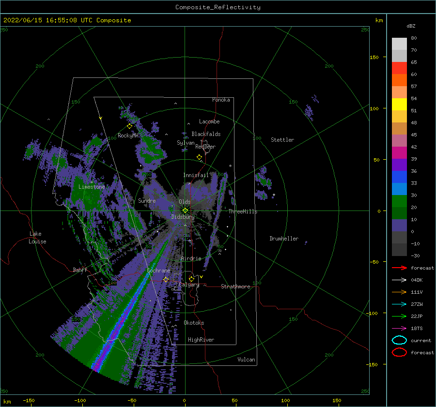Pick the red 60–65 dBZ swatch
This screenshot has height=407, width=436.
[399, 68]
